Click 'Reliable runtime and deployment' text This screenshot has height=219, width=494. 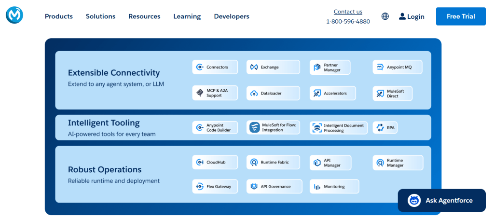(x=114, y=181)
